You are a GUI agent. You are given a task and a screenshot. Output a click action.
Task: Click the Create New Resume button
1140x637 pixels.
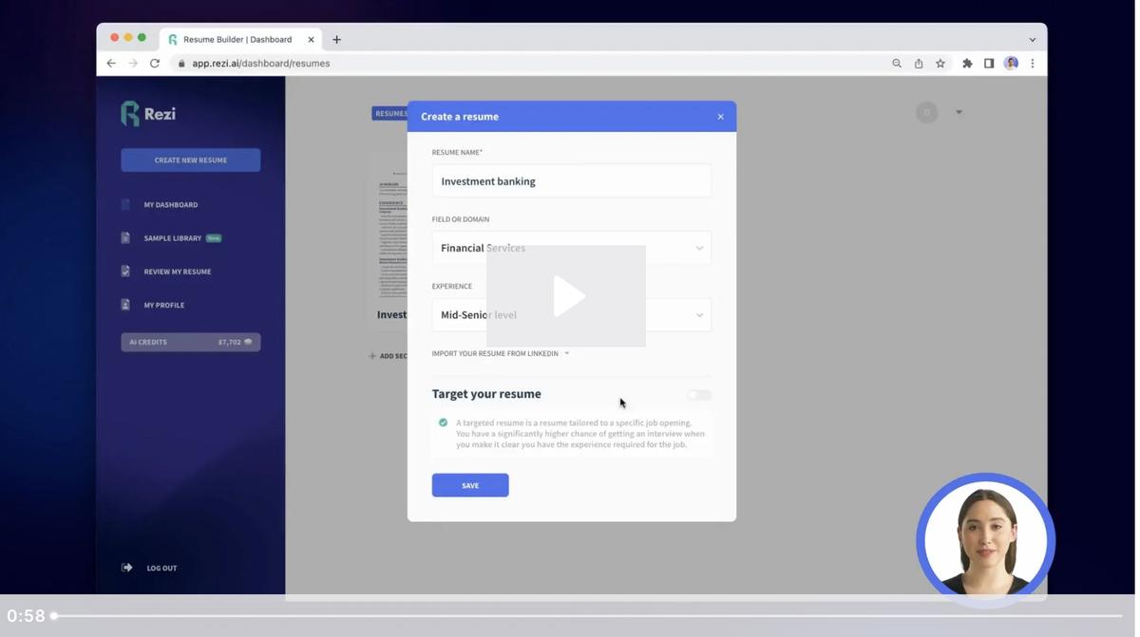click(191, 159)
